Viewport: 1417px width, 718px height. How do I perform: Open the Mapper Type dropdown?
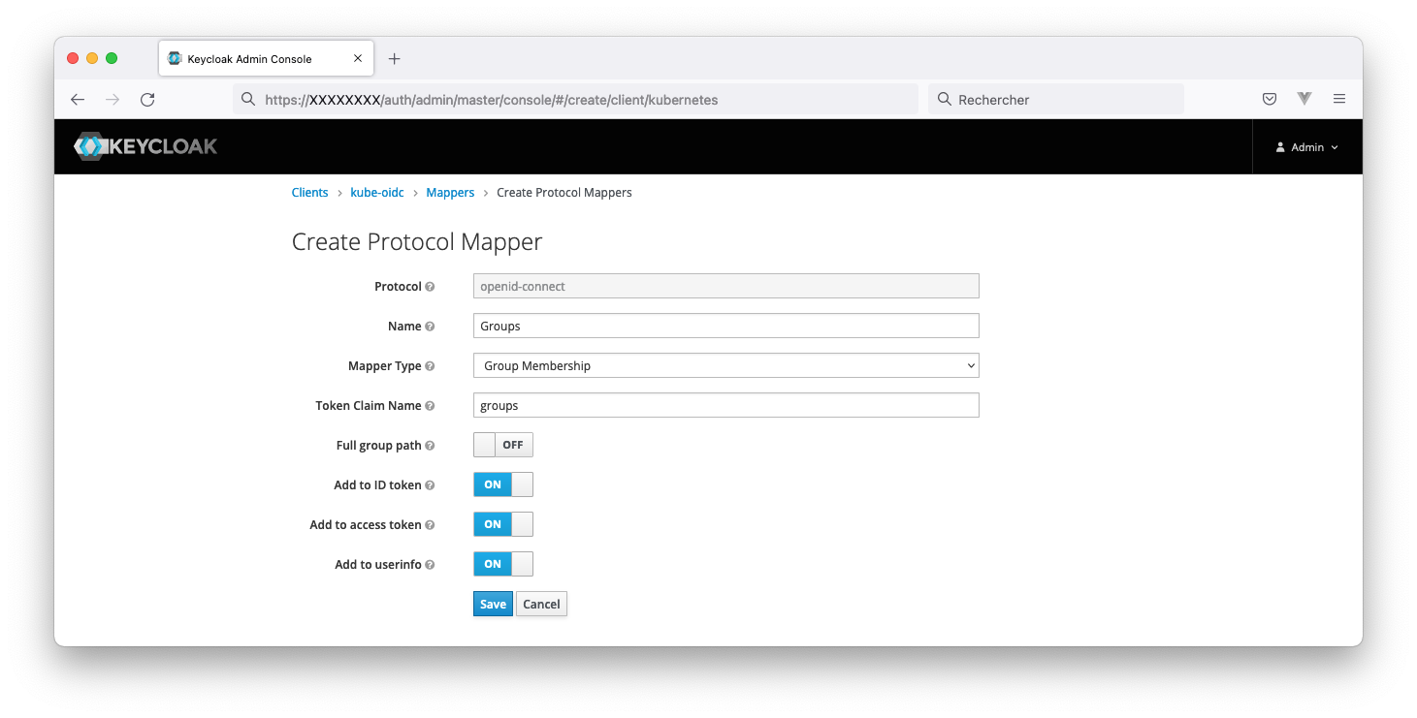[x=725, y=365]
